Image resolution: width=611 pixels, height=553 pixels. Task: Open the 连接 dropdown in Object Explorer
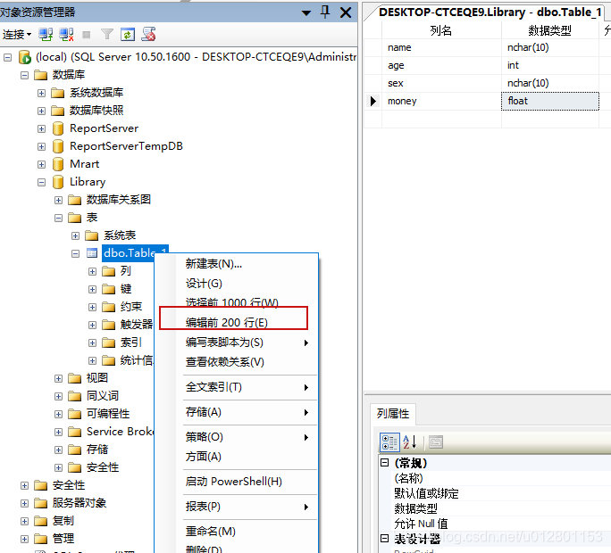(x=16, y=35)
